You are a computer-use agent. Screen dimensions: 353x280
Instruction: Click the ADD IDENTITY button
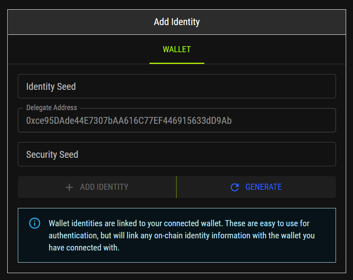(97, 187)
